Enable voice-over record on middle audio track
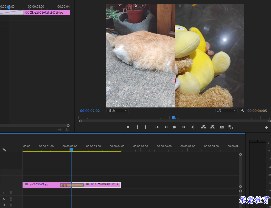Image resolution: width=271 pixels, height=208 pixels. pos(11,199)
